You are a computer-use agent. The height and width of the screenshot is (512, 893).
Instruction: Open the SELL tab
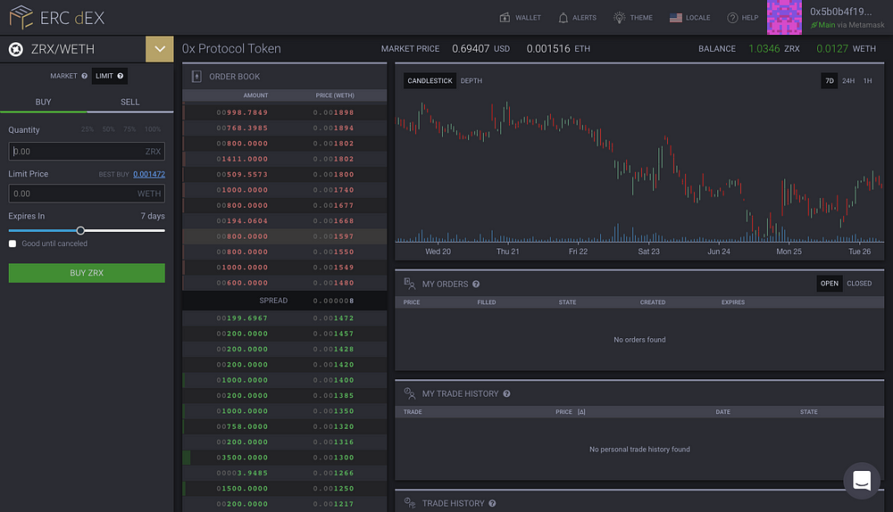129,102
